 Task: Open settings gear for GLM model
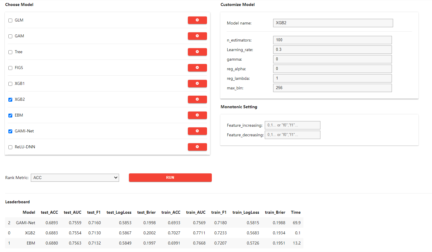coord(197,20)
